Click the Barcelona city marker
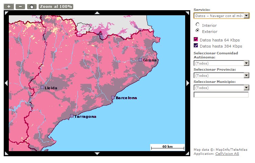 [x=113, y=97]
